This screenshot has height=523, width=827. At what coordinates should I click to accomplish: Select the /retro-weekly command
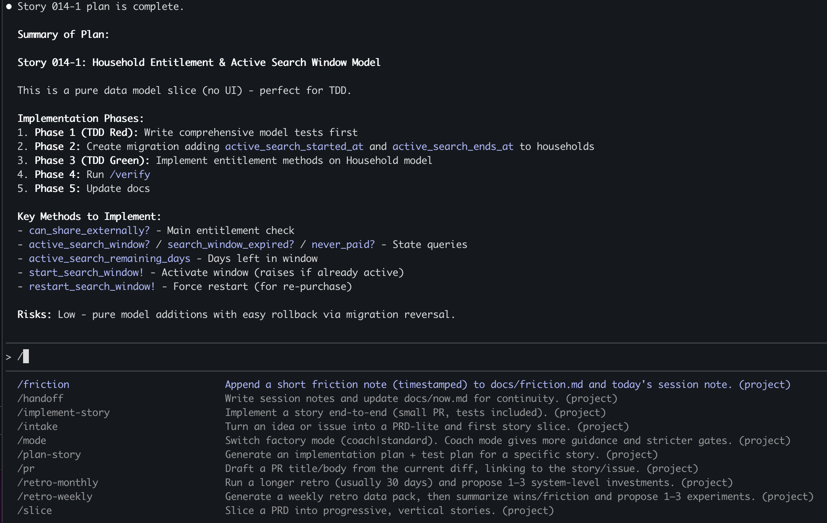point(55,496)
